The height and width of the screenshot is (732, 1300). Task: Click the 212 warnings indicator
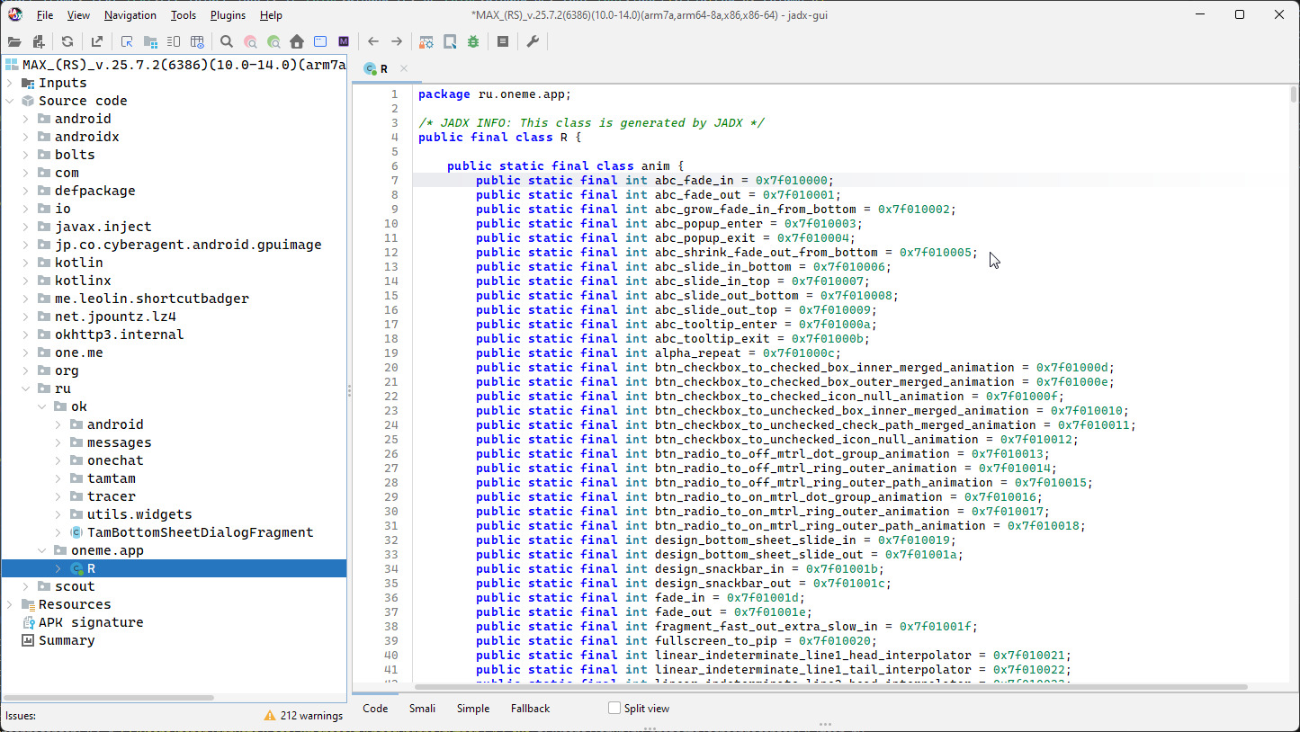[304, 716]
